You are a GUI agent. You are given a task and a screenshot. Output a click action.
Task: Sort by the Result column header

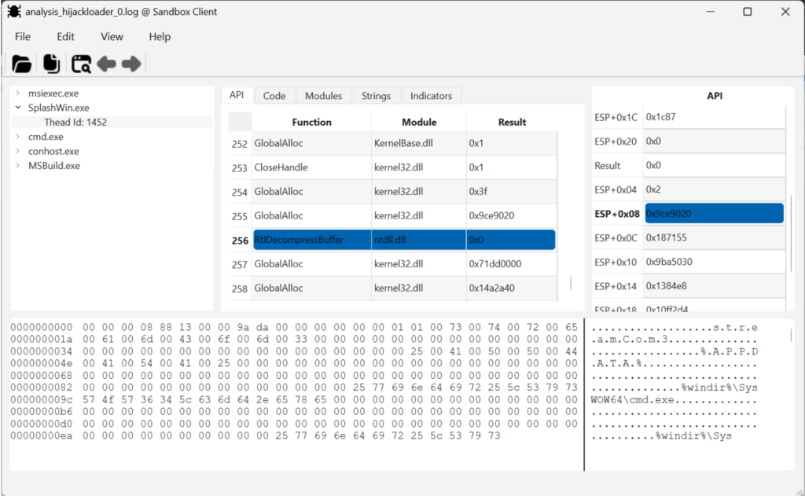pos(512,122)
